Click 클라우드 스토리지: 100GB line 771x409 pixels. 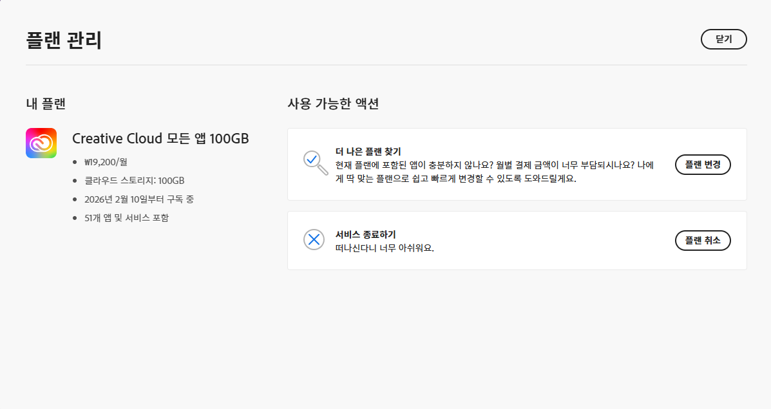(x=134, y=181)
